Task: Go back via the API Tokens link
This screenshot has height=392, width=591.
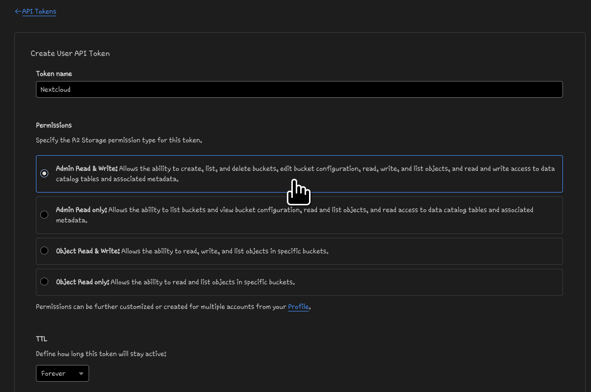Action: [39, 11]
